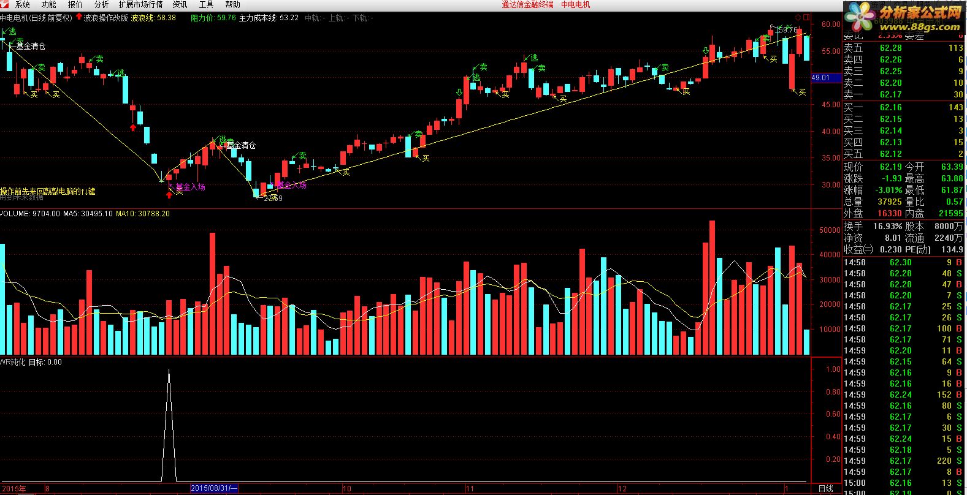Click the 买一 row priced 62.16

904,107
